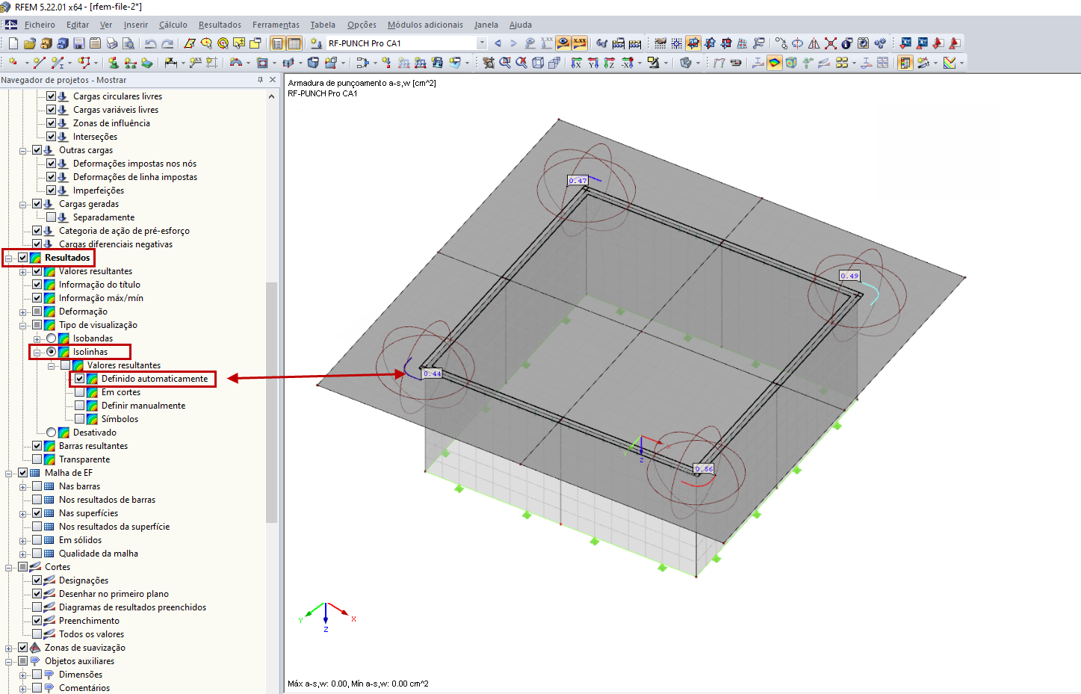Click the new line tool icon

39,63
